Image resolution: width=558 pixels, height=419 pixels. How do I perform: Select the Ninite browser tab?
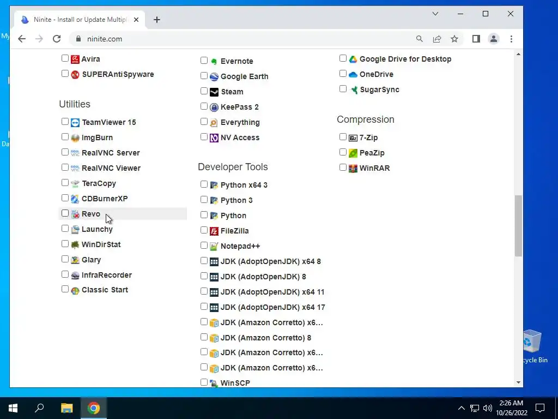tap(80, 20)
